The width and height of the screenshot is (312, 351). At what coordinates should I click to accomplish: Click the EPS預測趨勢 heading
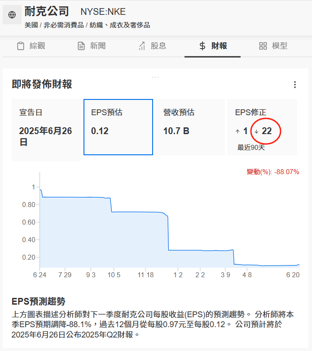click(x=39, y=301)
